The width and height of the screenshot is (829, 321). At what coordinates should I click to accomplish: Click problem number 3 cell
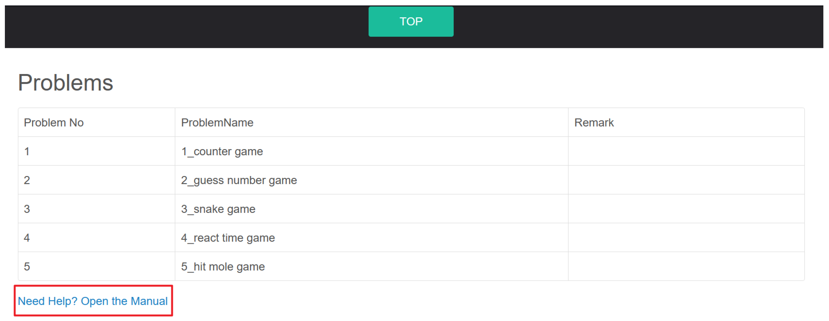coord(27,209)
